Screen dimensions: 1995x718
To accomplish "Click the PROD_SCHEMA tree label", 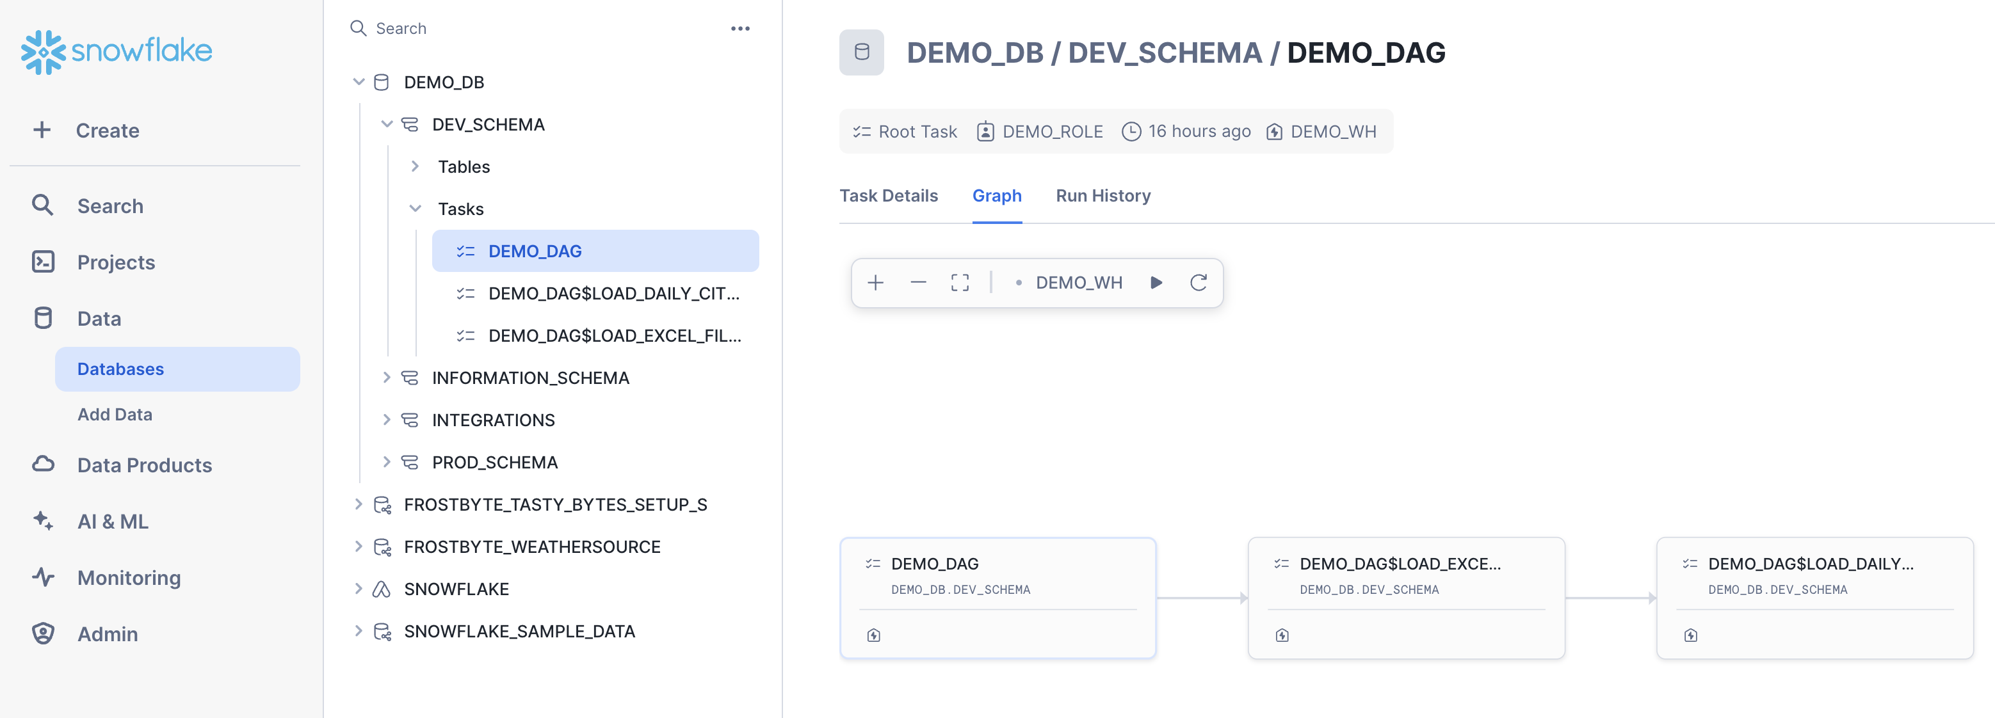I will (x=495, y=462).
